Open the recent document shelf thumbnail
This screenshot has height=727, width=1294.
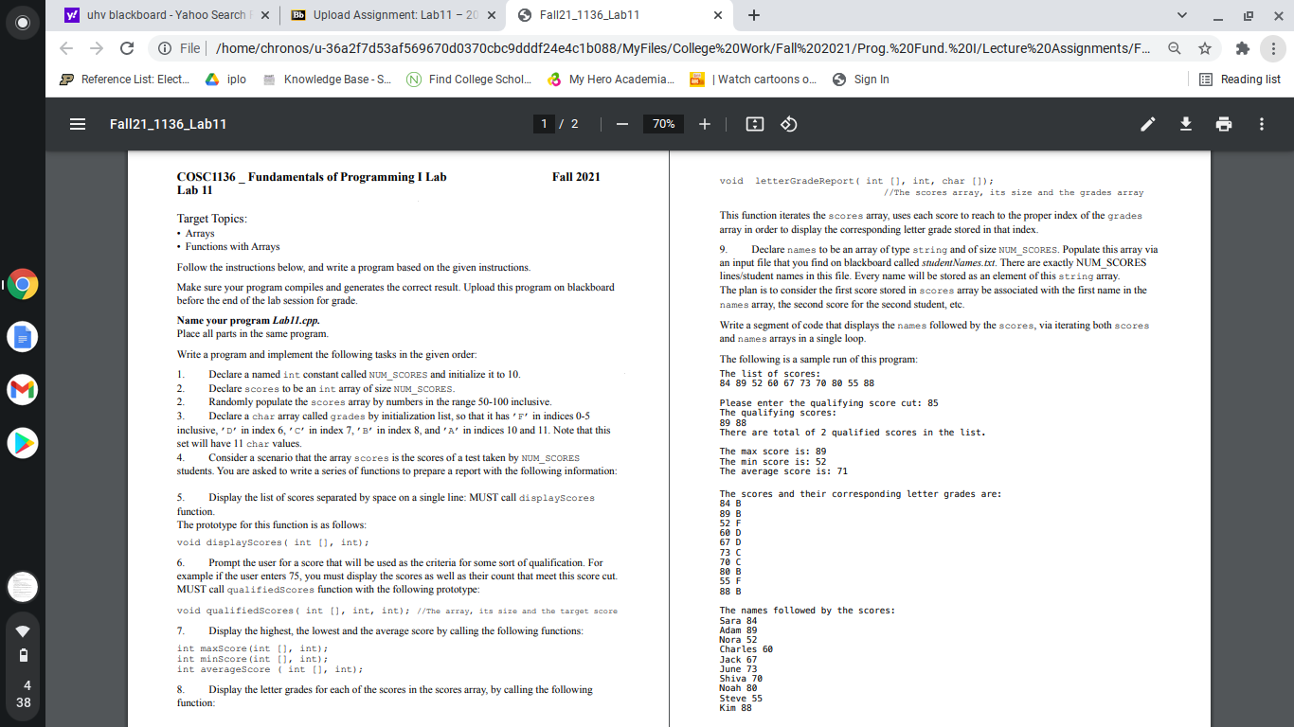[x=23, y=587]
